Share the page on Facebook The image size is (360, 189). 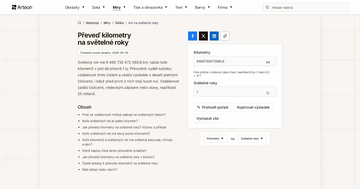coord(193,36)
